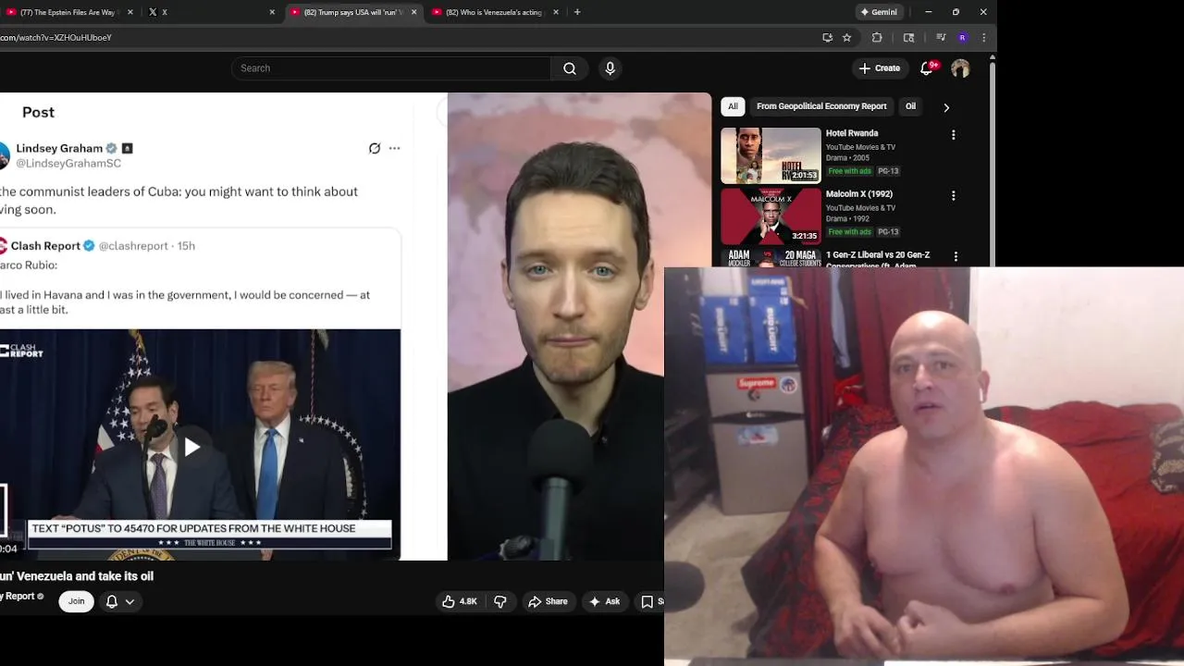Viewport: 1184px width, 666px height.
Task: Open Chrome three-dot menu
Action: [x=983, y=38]
